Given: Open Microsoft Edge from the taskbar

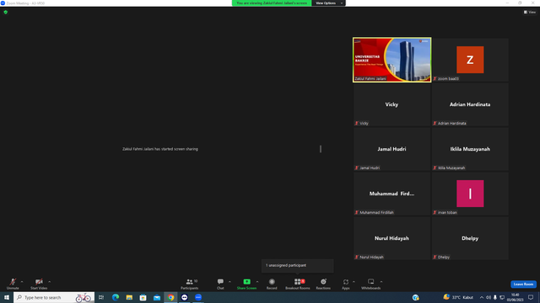Looking at the screenshot, I should [116, 297].
